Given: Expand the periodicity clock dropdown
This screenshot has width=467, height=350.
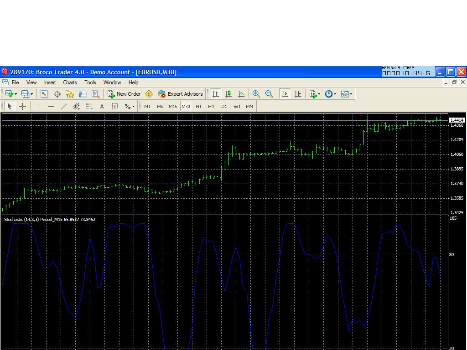Looking at the screenshot, I should pyautogui.click(x=335, y=94).
